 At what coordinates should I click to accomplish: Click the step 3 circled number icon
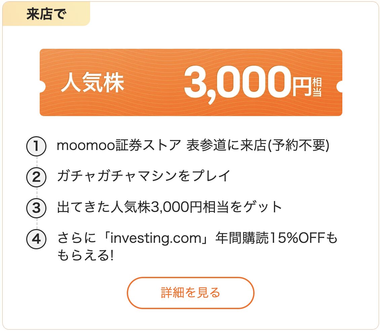click(36, 208)
